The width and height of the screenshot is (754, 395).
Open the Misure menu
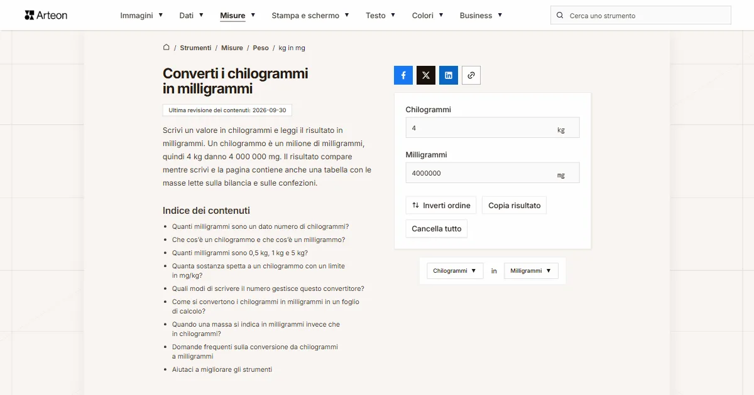[238, 15]
